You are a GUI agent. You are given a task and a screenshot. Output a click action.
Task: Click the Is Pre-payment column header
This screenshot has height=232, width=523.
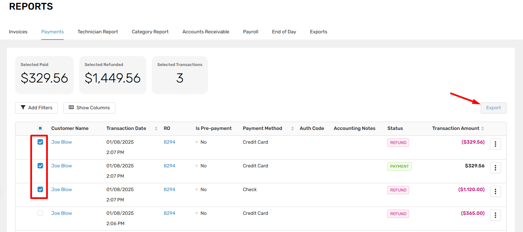click(x=213, y=128)
